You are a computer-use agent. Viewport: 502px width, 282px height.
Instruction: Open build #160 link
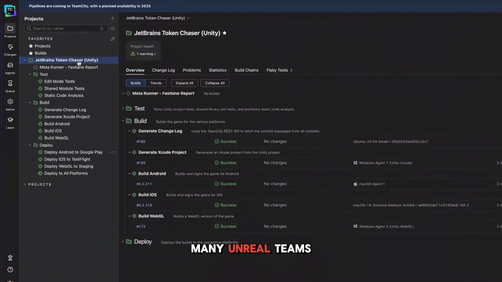pyautogui.click(x=141, y=142)
